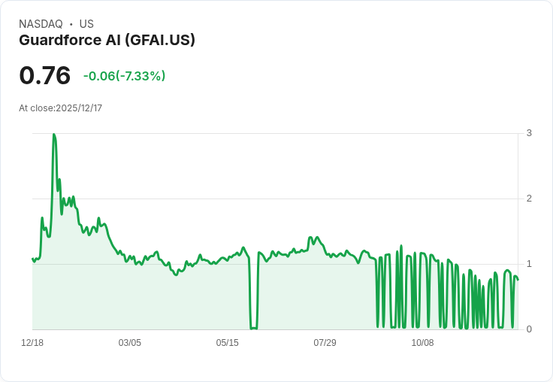This screenshot has width=553, height=382.
Task: Click the 0.76 current price
Action: click(x=44, y=75)
